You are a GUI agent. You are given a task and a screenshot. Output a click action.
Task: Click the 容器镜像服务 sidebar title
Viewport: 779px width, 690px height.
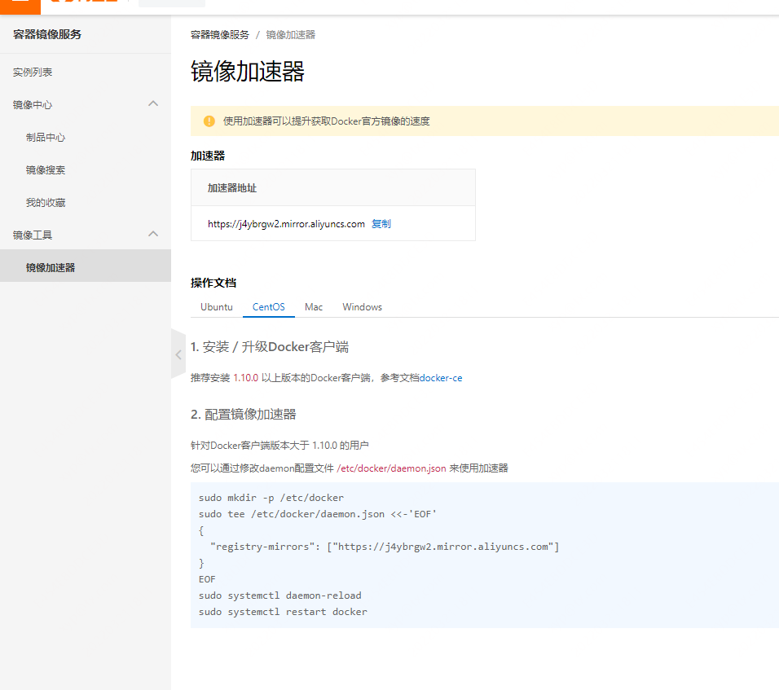click(x=47, y=34)
